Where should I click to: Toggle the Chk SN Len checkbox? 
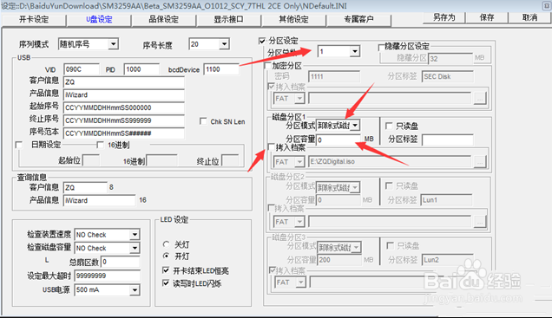(x=203, y=121)
